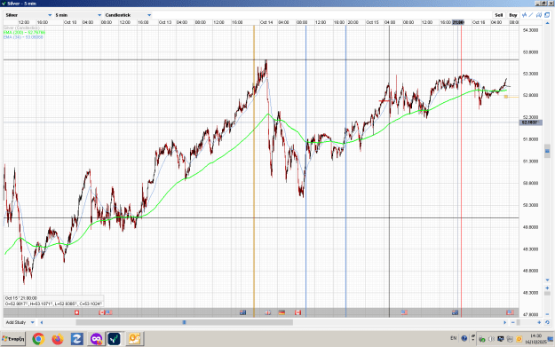Click the alert megaphone icon
This screenshot has width=555, height=347.
point(539,15)
